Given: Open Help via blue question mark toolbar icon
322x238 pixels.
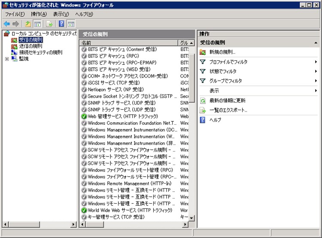Looking at the screenshot, I should (x=61, y=24).
